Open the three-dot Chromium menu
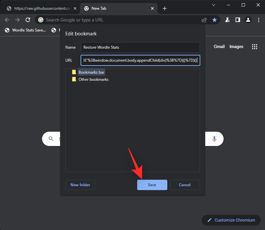The image size is (265, 230). coord(259,20)
